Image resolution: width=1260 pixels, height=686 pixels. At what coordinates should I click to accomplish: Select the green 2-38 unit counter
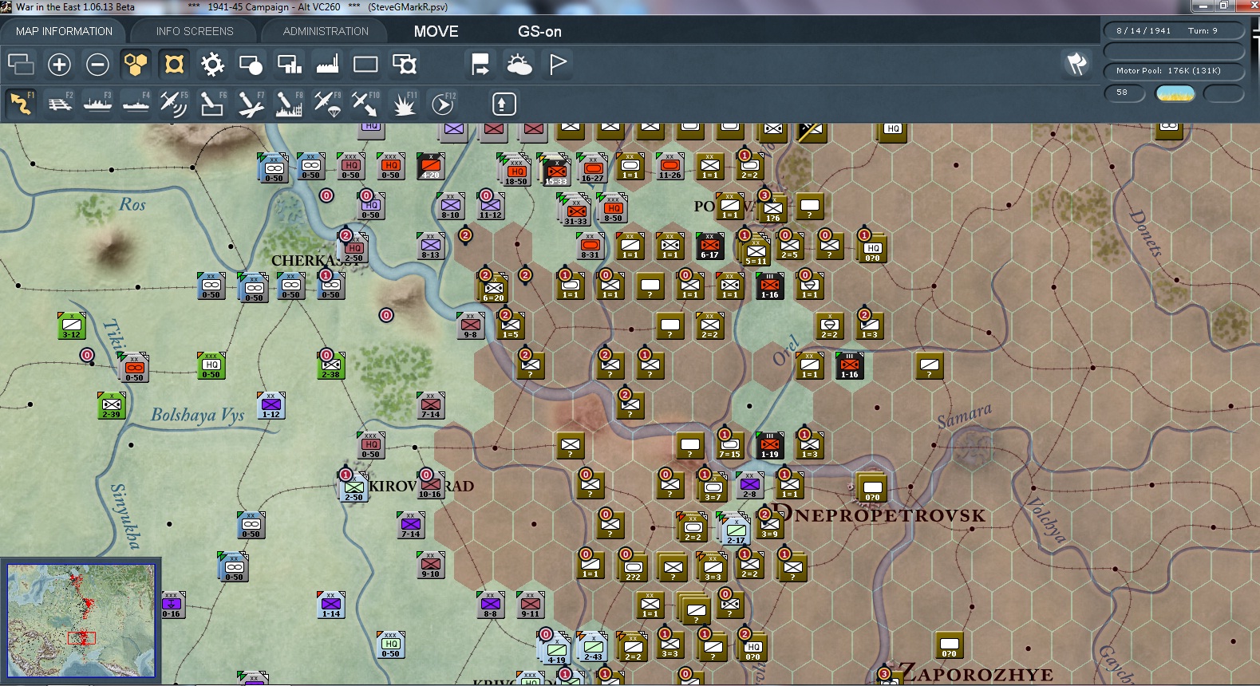click(x=331, y=365)
